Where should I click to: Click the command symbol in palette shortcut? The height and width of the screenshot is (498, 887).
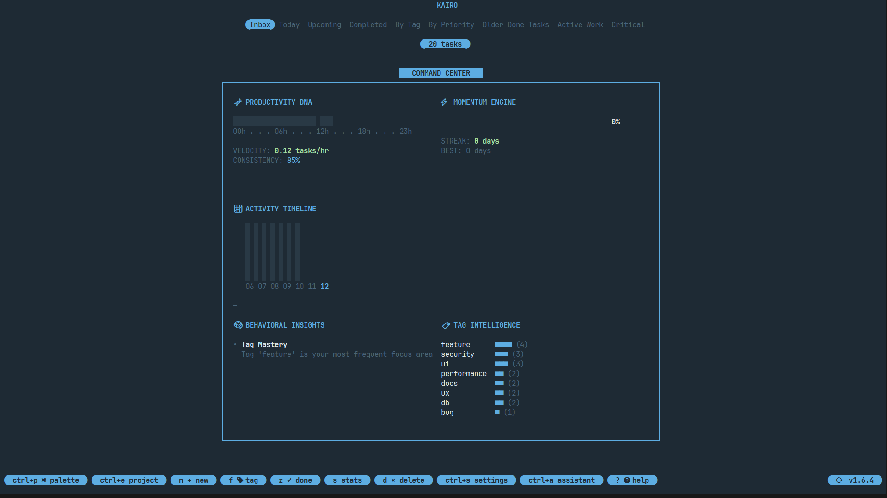tap(44, 480)
